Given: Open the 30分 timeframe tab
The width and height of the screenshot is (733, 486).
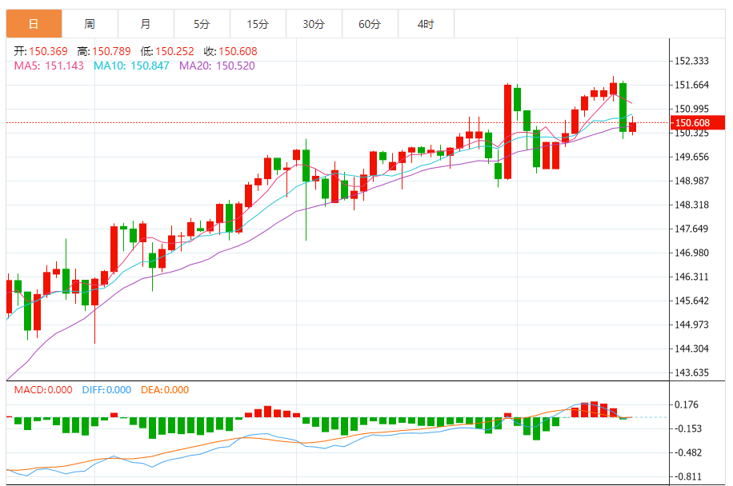Looking at the screenshot, I should [314, 24].
